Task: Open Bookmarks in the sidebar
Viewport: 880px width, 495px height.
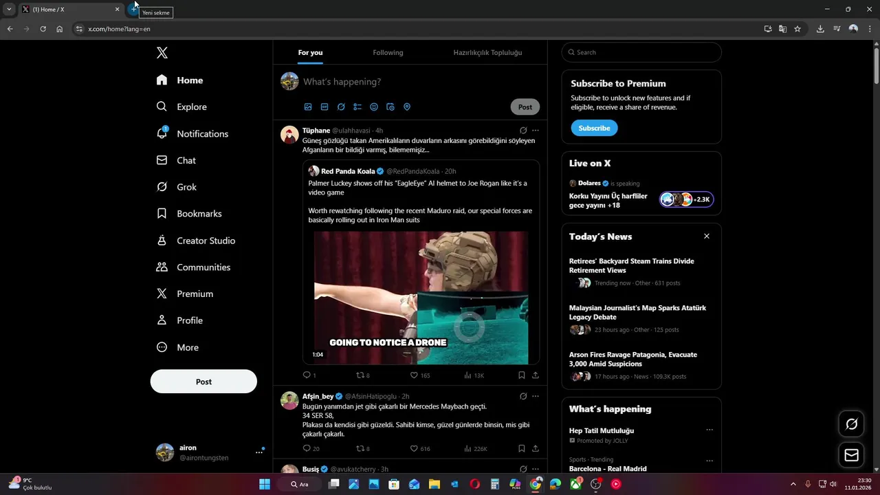Action: coord(189,214)
